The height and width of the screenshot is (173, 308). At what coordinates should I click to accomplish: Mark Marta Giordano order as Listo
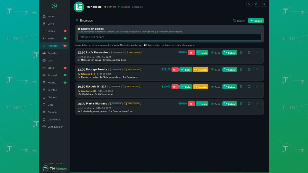coord(202,104)
